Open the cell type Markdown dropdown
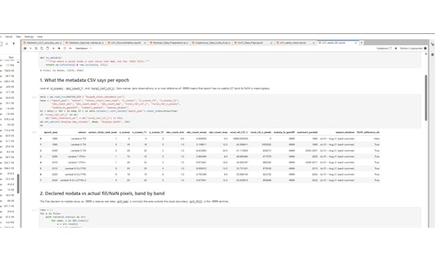The height and width of the screenshot is (261, 435). [83, 48]
